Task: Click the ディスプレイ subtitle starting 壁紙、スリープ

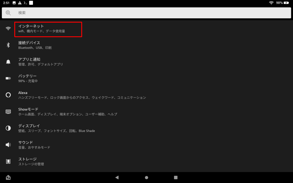Action: click(x=56, y=131)
